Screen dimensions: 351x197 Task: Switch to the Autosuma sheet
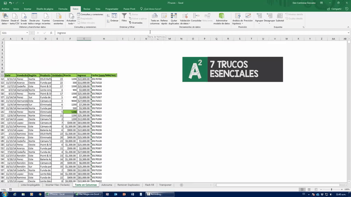coord(106,185)
